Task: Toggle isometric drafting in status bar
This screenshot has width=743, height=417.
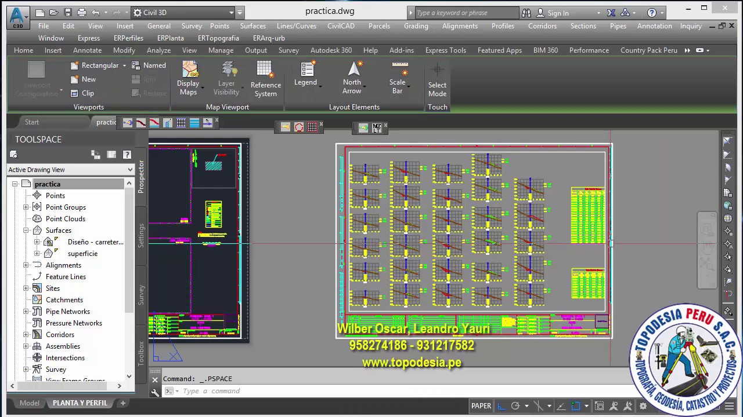Action: pyautogui.click(x=539, y=406)
